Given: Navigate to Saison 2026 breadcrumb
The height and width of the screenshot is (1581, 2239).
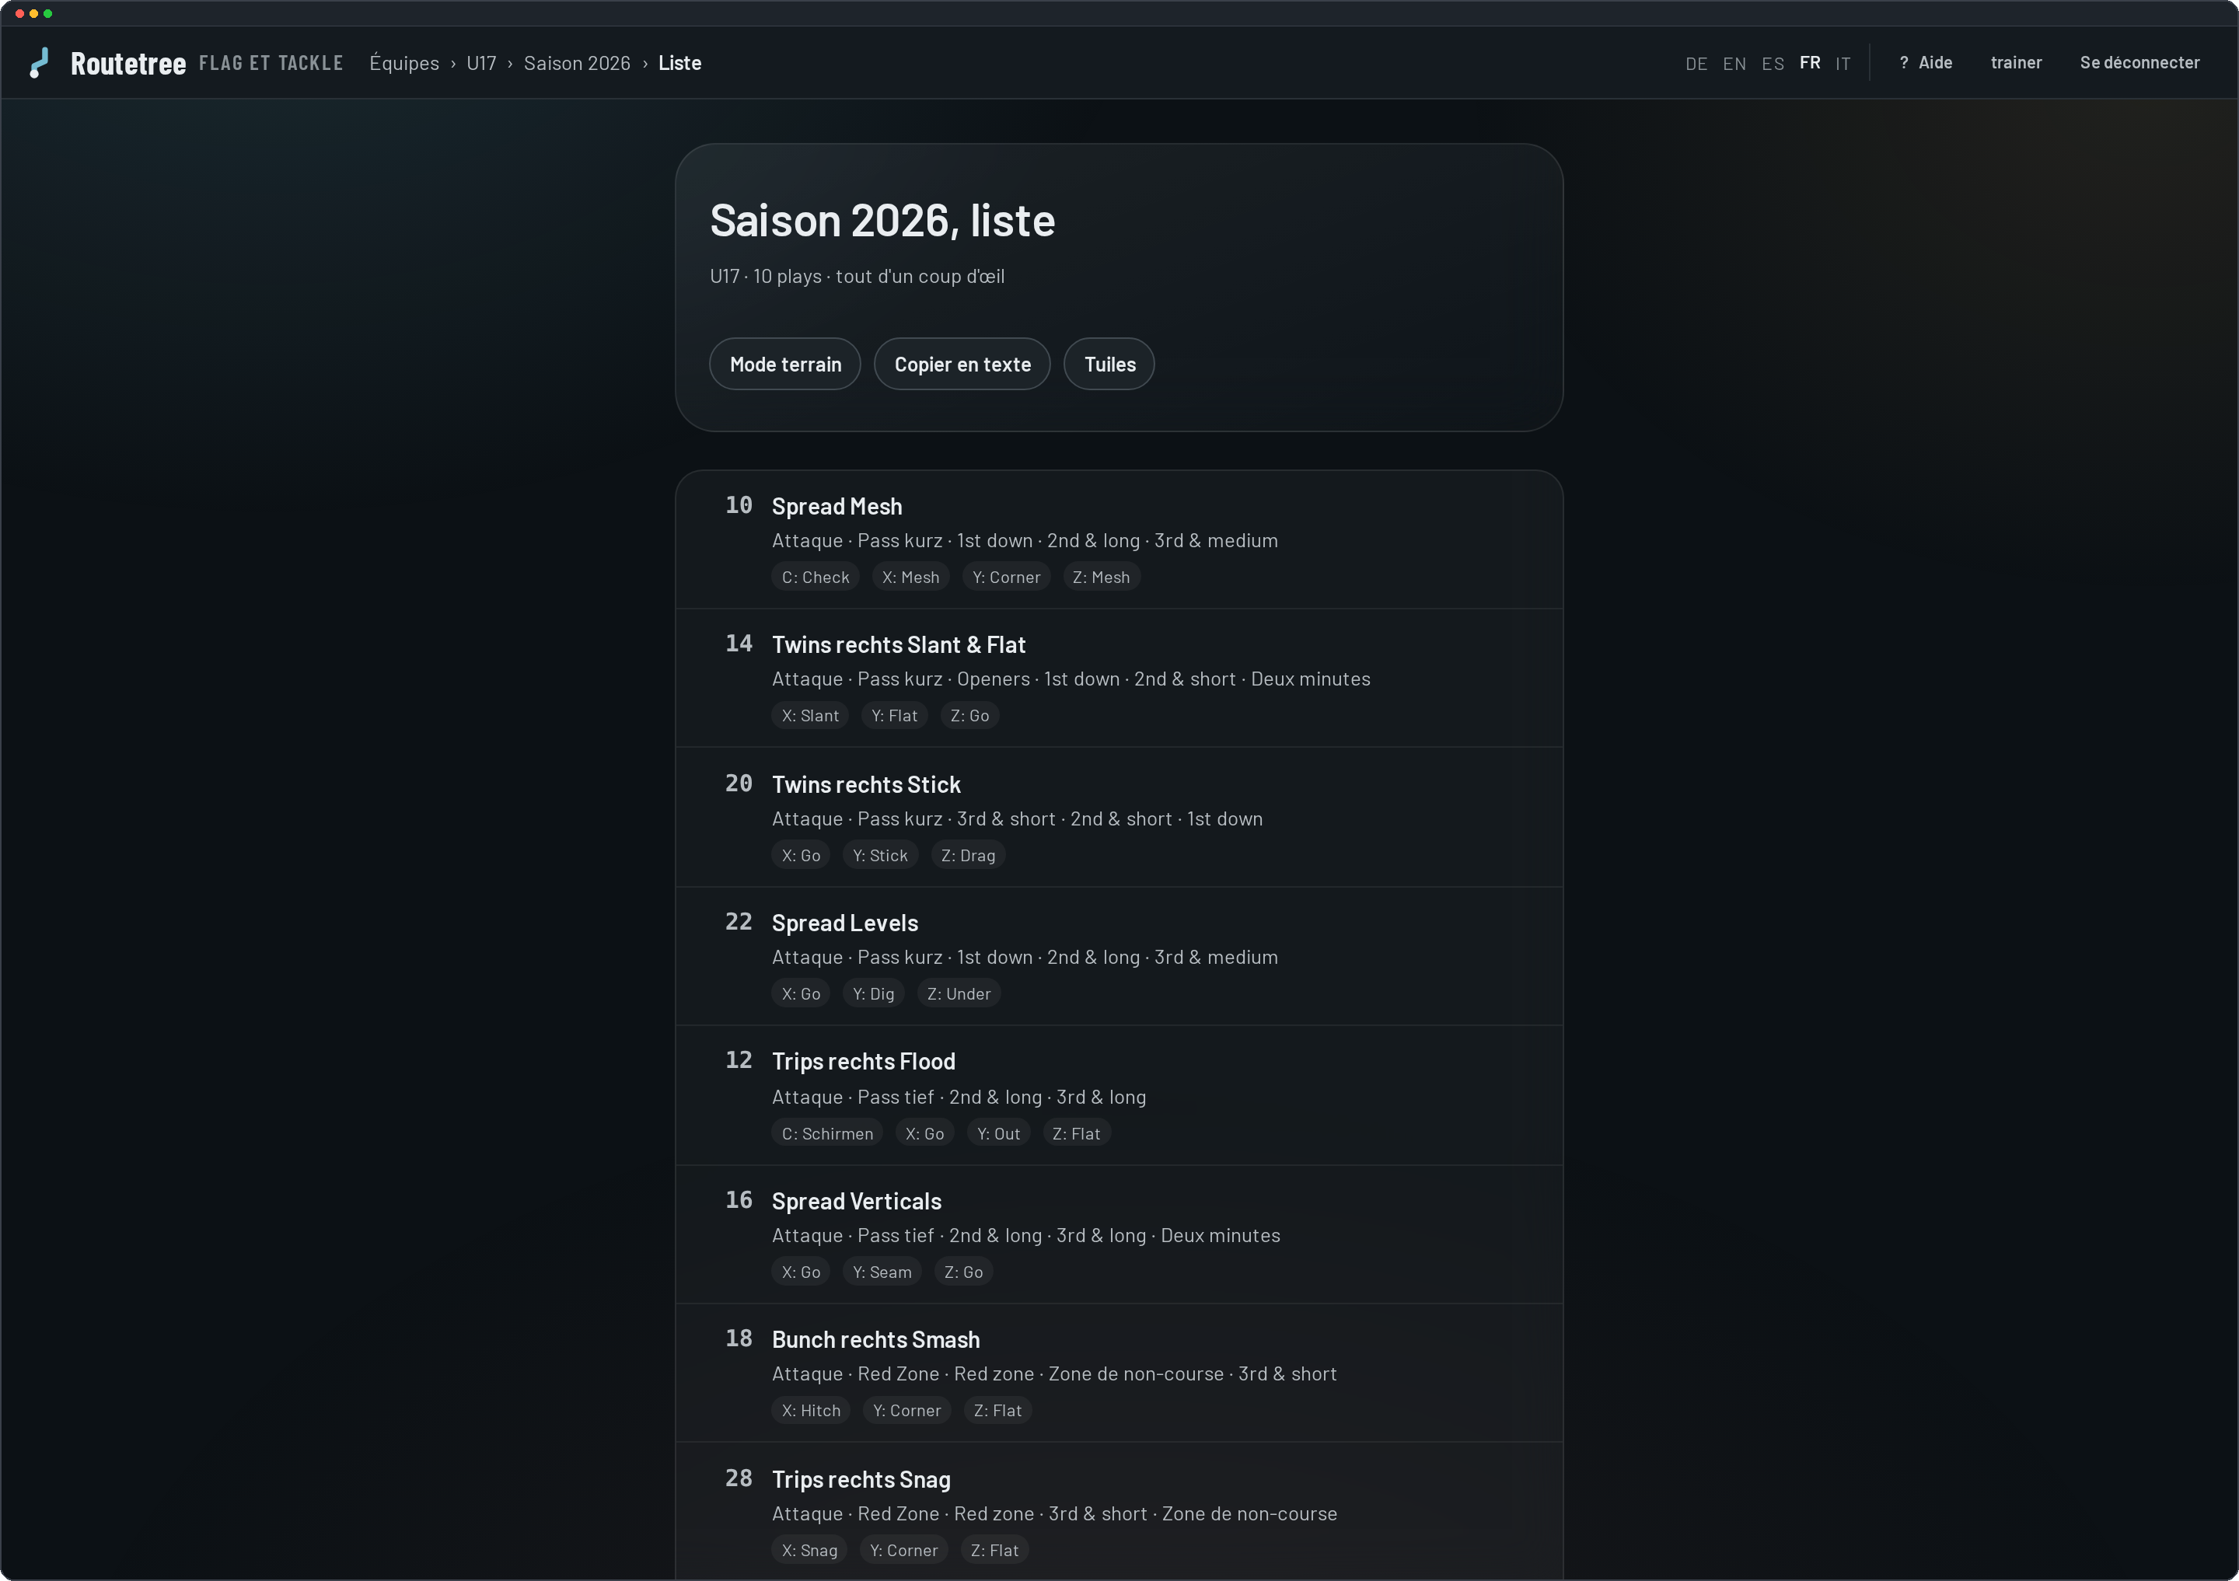Looking at the screenshot, I should [x=576, y=64].
